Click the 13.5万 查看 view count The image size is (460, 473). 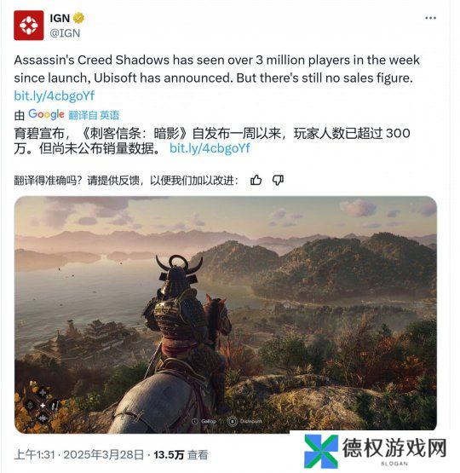click(181, 455)
